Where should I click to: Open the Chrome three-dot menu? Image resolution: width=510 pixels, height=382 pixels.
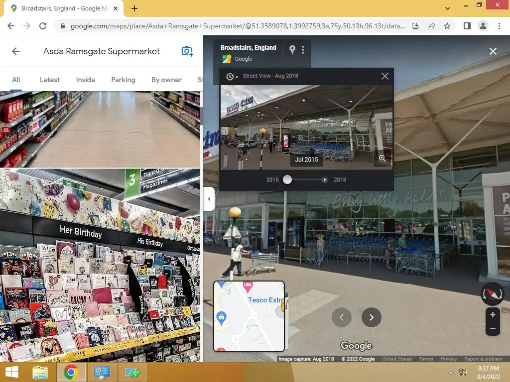click(x=499, y=26)
